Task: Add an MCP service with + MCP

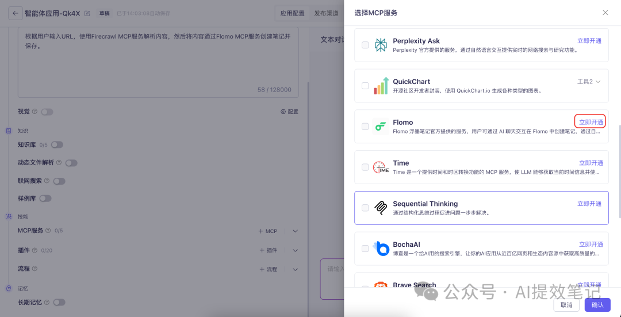Action: click(x=268, y=231)
